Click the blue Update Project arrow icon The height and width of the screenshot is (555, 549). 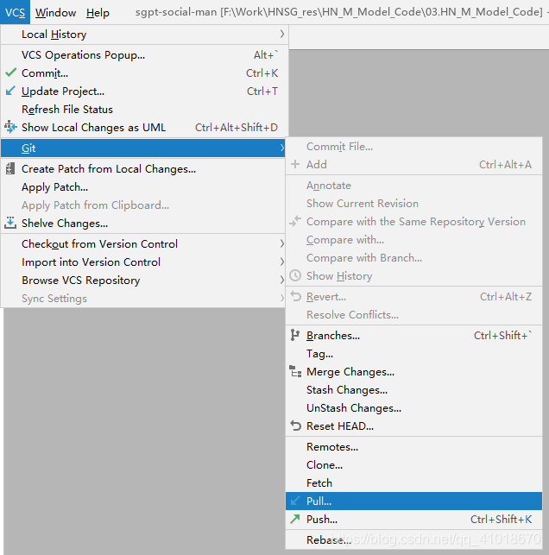click(10, 91)
